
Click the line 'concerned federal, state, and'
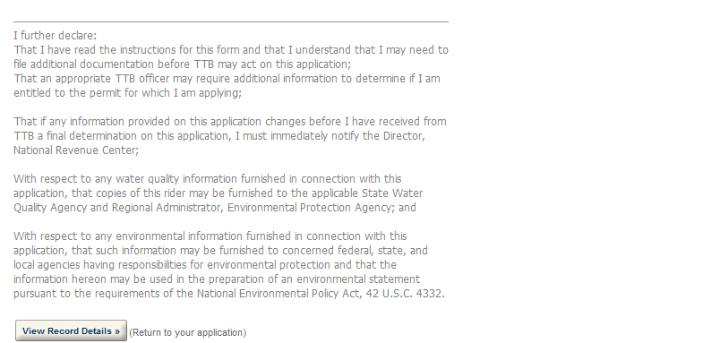[x=221, y=250]
